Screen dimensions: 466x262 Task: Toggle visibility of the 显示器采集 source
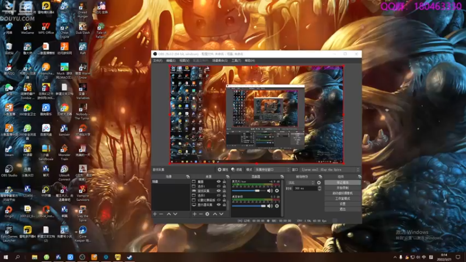(218, 205)
